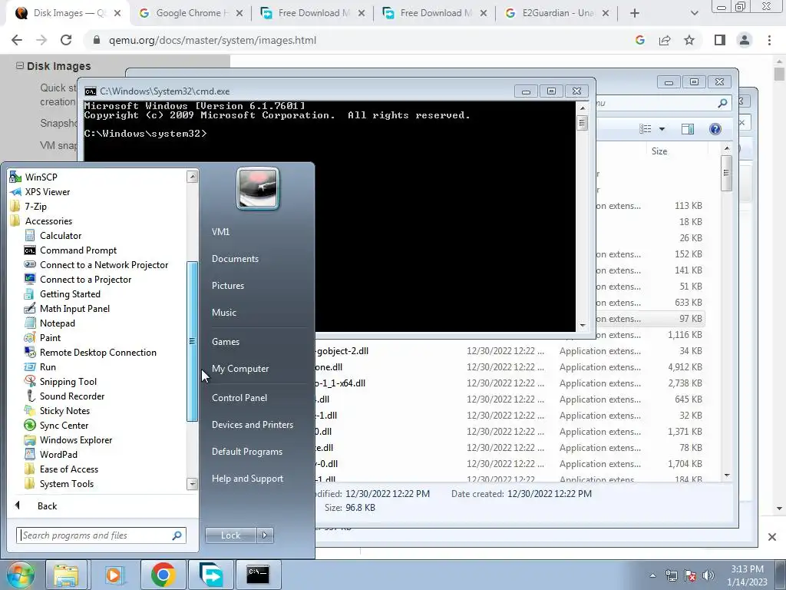Open Help and Support

(247, 479)
